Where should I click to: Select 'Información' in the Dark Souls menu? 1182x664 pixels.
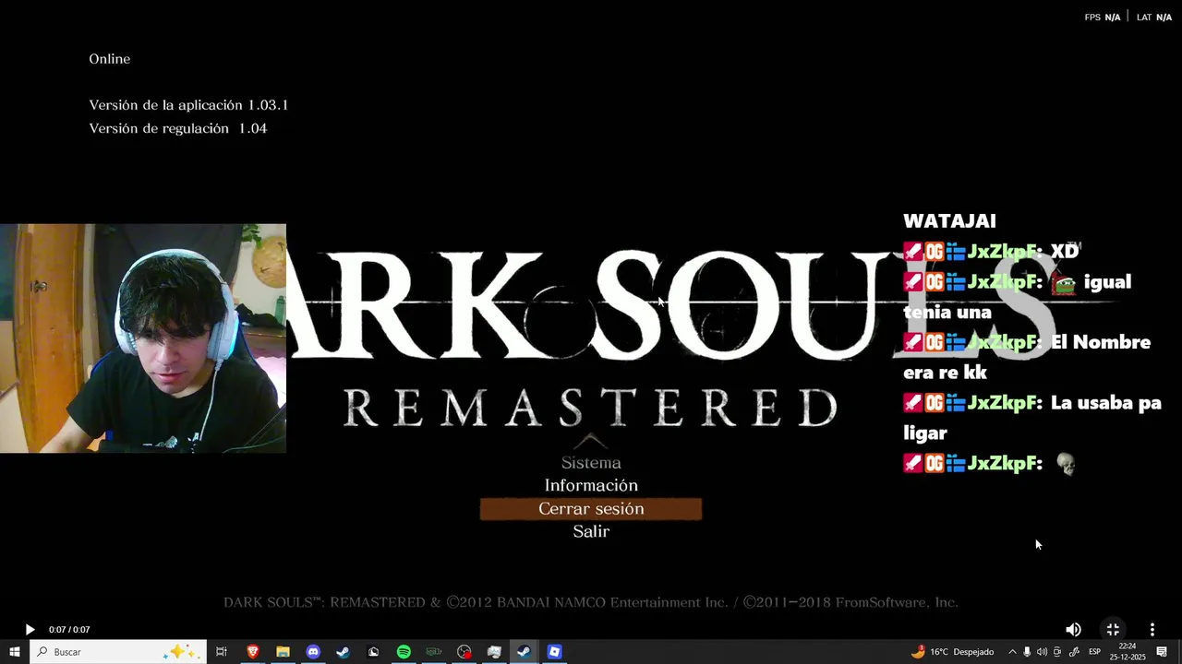pos(591,485)
